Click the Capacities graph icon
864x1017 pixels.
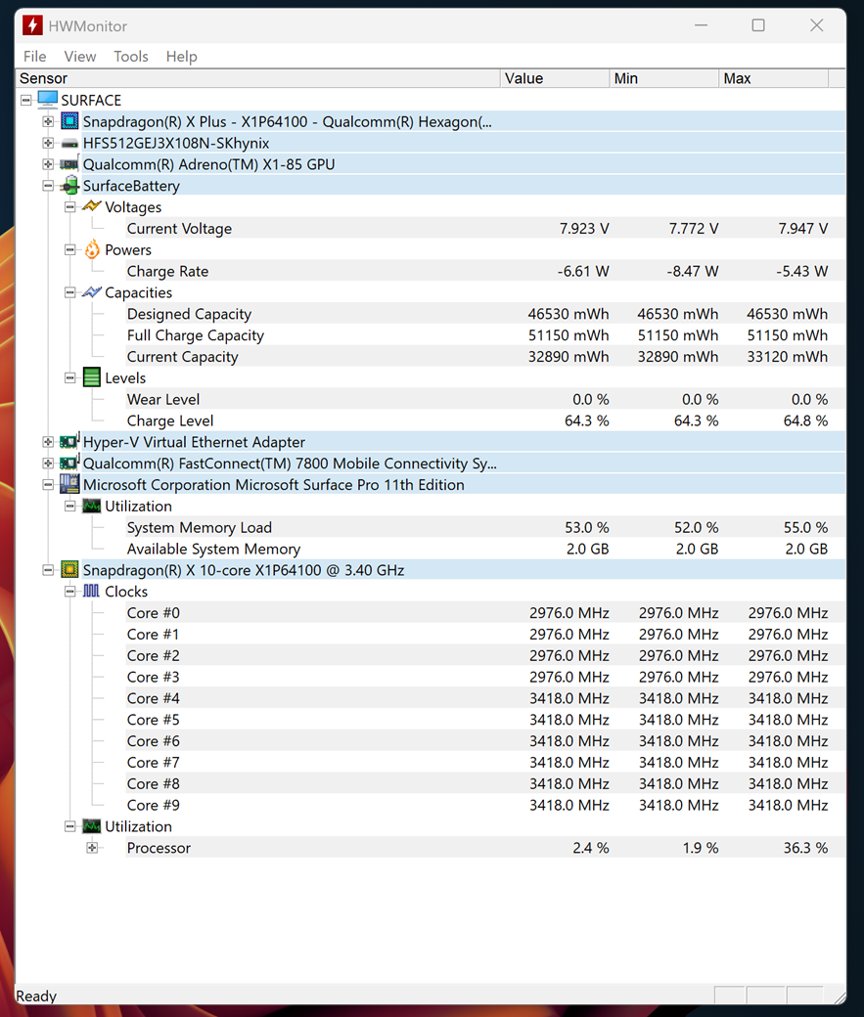click(92, 292)
